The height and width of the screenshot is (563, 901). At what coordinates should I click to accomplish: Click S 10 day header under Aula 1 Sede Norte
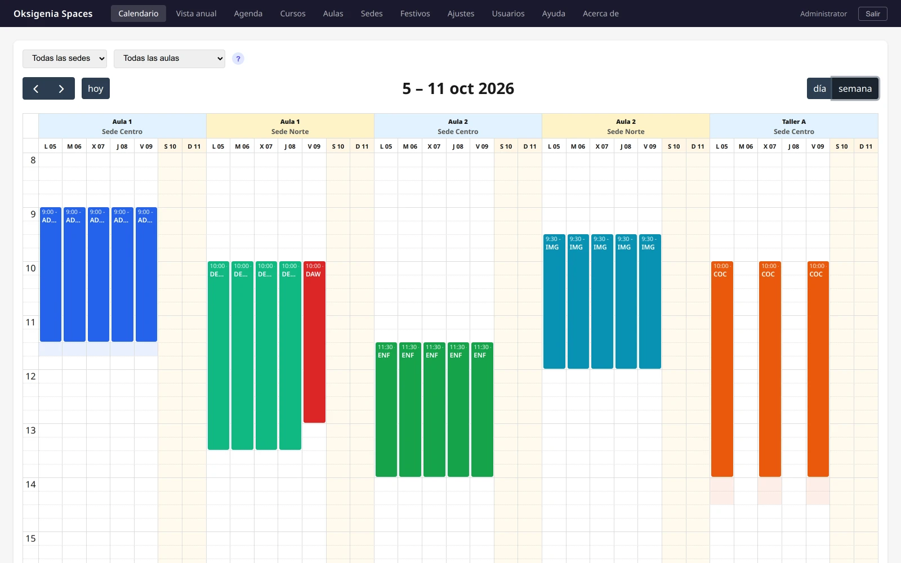[338, 146]
